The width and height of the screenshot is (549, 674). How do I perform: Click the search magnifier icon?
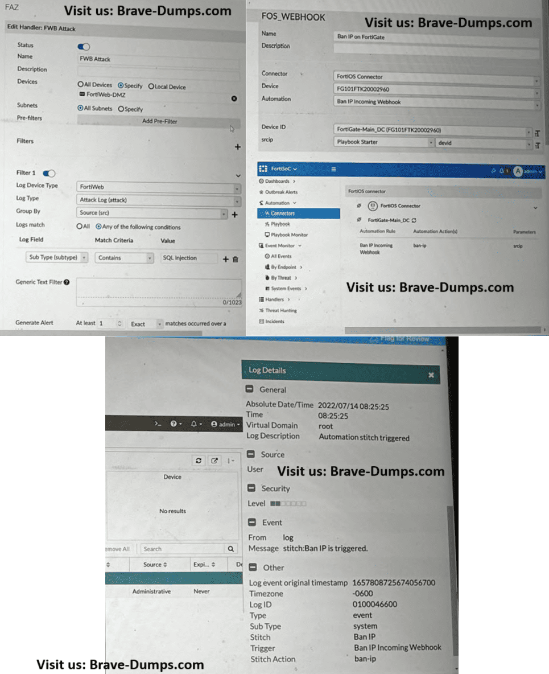(x=230, y=549)
